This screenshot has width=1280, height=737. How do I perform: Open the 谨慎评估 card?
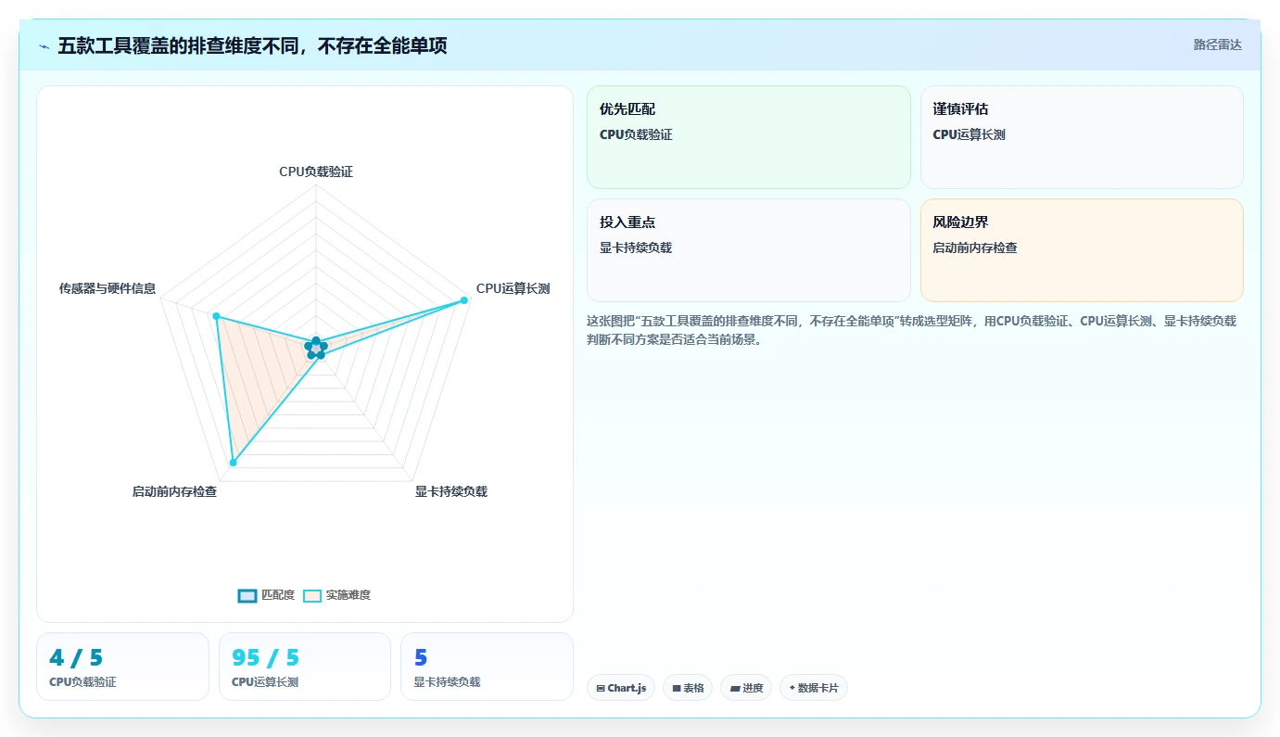pos(1082,137)
